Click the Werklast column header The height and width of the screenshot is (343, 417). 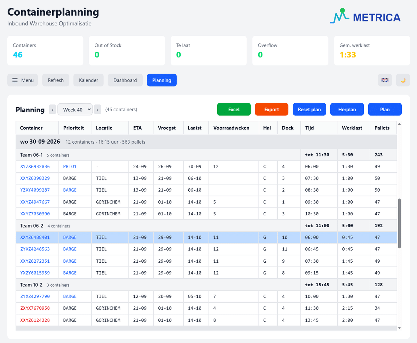pyautogui.click(x=354, y=128)
